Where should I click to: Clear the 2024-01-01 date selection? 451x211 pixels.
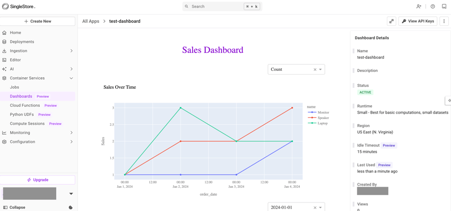coord(315,207)
